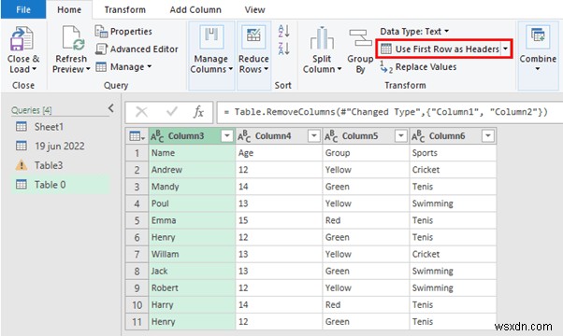
Task: Click the Age cell in row 1
Action: (279, 153)
